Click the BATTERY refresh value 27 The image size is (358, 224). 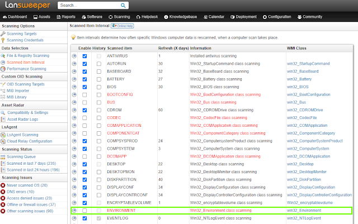point(161,79)
